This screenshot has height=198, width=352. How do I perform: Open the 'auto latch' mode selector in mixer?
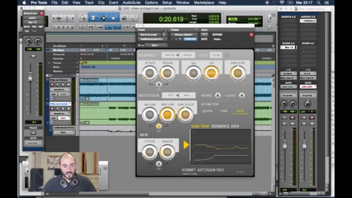point(308,86)
